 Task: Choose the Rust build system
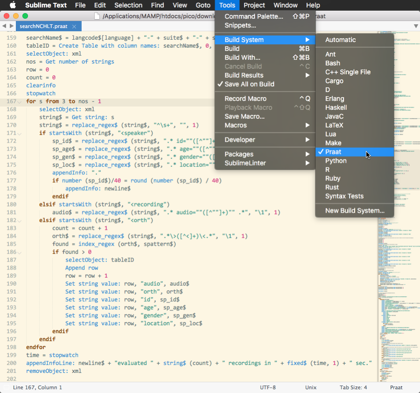[355, 187]
